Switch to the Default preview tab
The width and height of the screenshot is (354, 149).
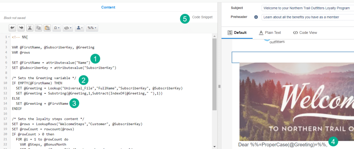(237, 33)
